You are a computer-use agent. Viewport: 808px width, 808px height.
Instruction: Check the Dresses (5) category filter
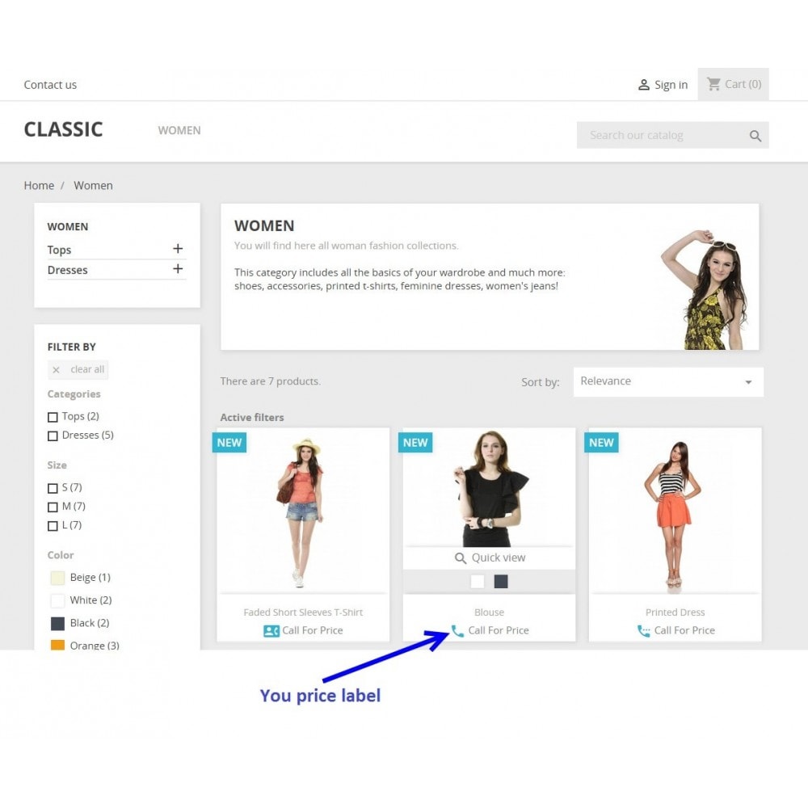point(53,436)
